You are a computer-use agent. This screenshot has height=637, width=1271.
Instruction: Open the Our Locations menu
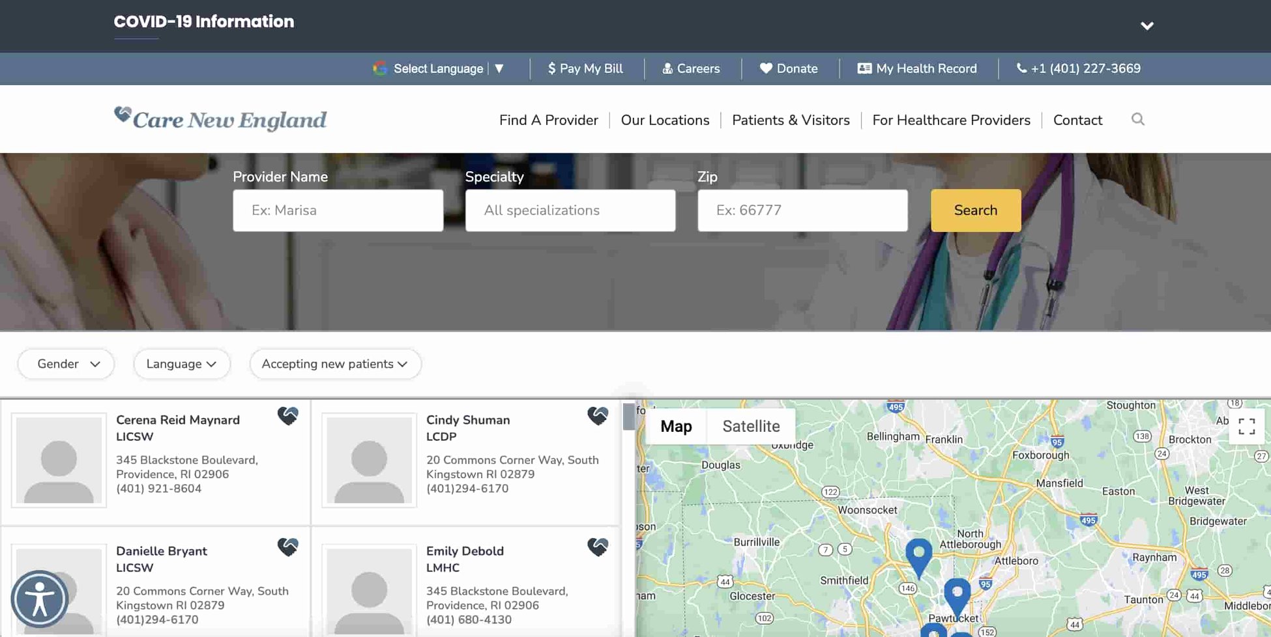tap(665, 120)
